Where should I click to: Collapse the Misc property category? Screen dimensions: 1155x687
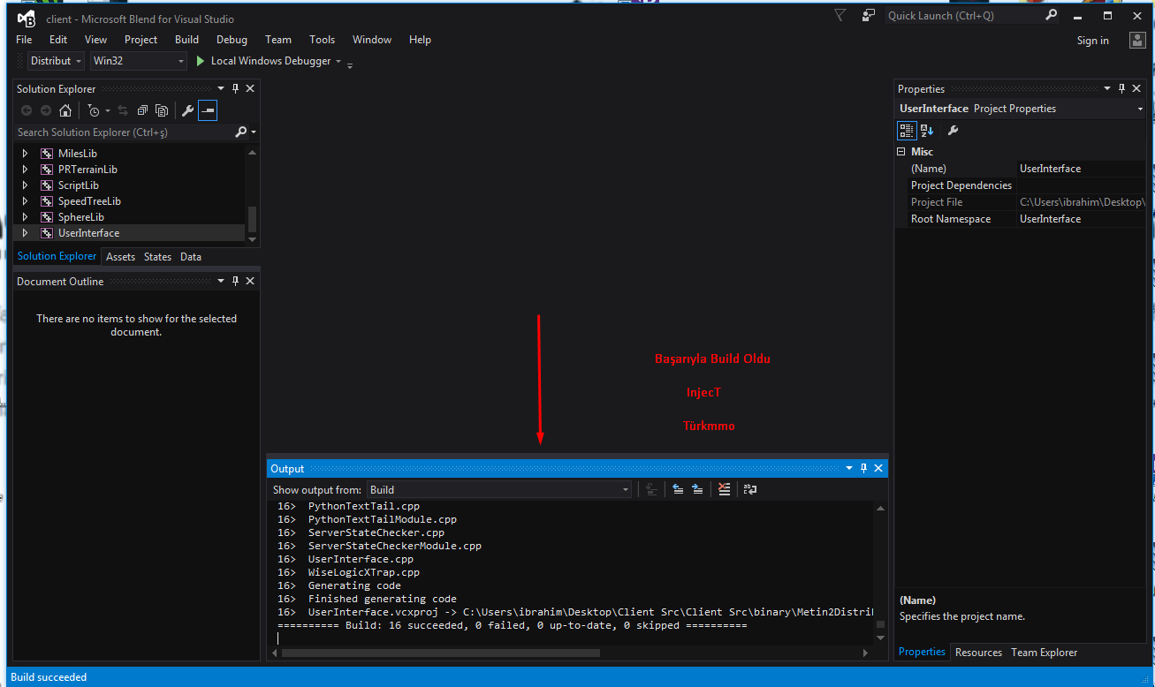coord(901,152)
